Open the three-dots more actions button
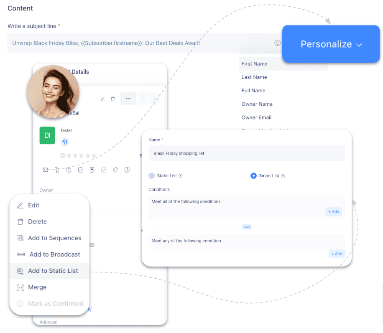 click(128, 99)
